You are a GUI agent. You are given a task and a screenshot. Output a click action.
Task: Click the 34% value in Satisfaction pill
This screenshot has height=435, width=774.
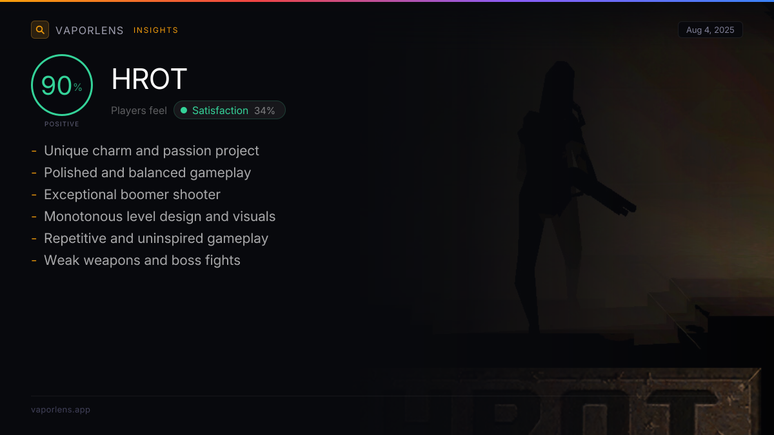(x=264, y=111)
